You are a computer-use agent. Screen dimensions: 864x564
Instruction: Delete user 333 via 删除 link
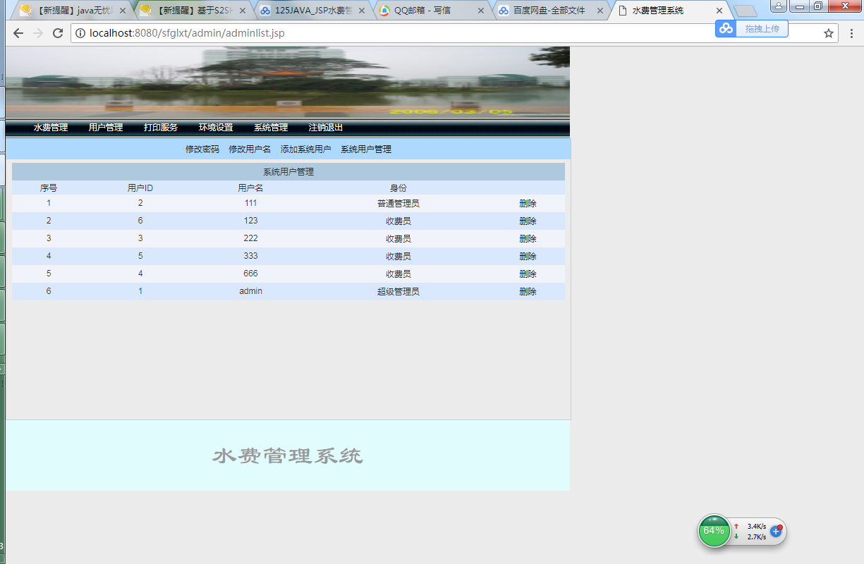(x=528, y=256)
